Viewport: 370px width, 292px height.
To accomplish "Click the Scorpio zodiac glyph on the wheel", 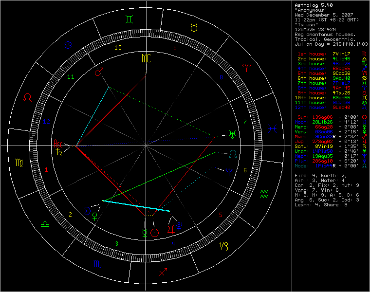I will pyautogui.click(x=98, y=264).
